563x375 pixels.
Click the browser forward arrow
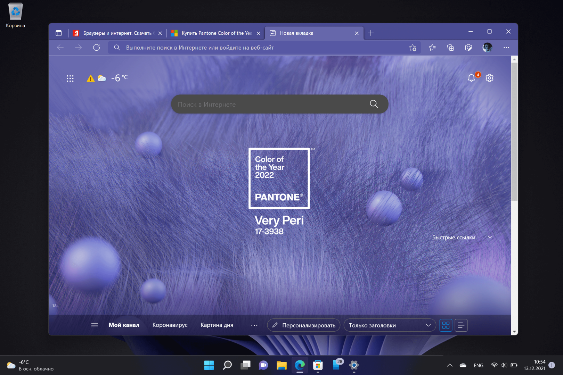tap(79, 48)
